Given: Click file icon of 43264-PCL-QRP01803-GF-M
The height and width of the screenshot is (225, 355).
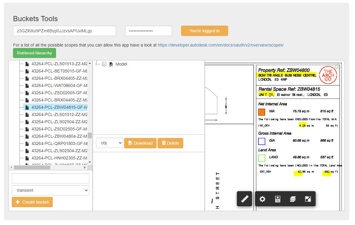Looking at the screenshot, I should [27, 143].
